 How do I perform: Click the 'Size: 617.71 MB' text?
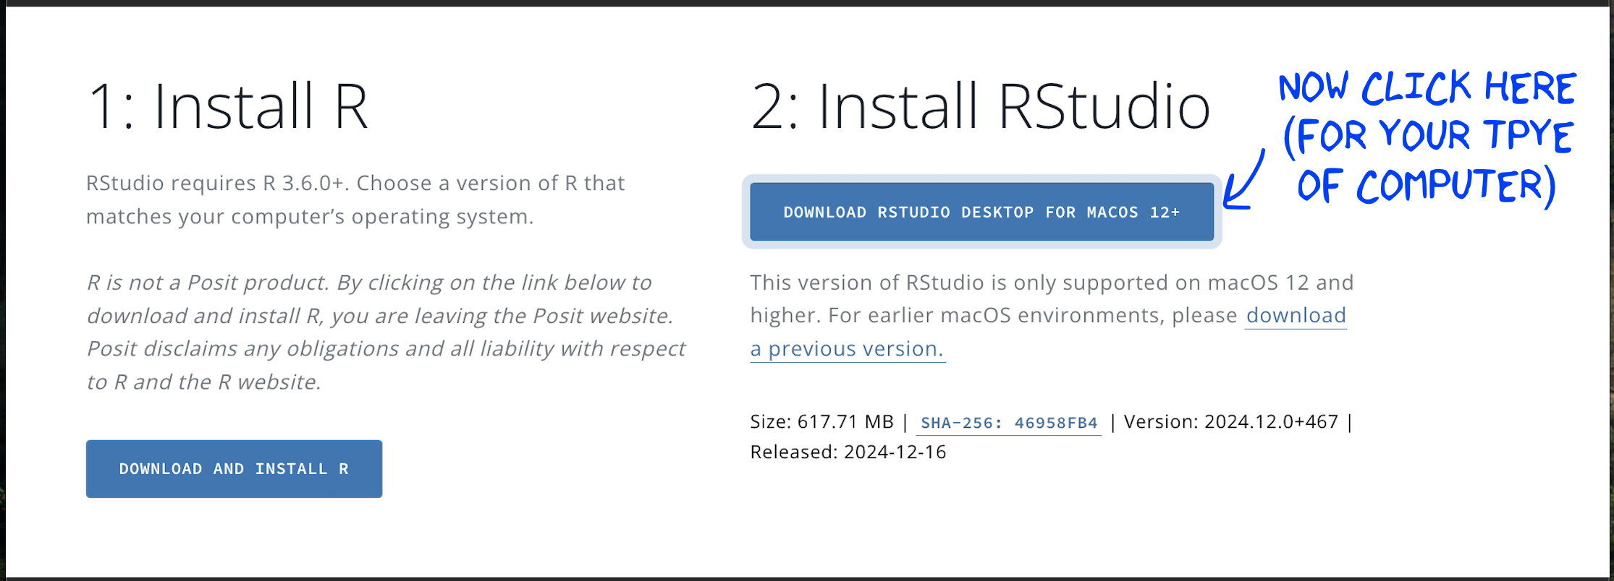click(x=821, y=422)
